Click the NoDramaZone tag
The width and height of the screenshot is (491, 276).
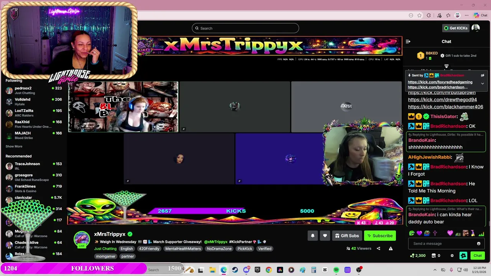pos(219,249)
